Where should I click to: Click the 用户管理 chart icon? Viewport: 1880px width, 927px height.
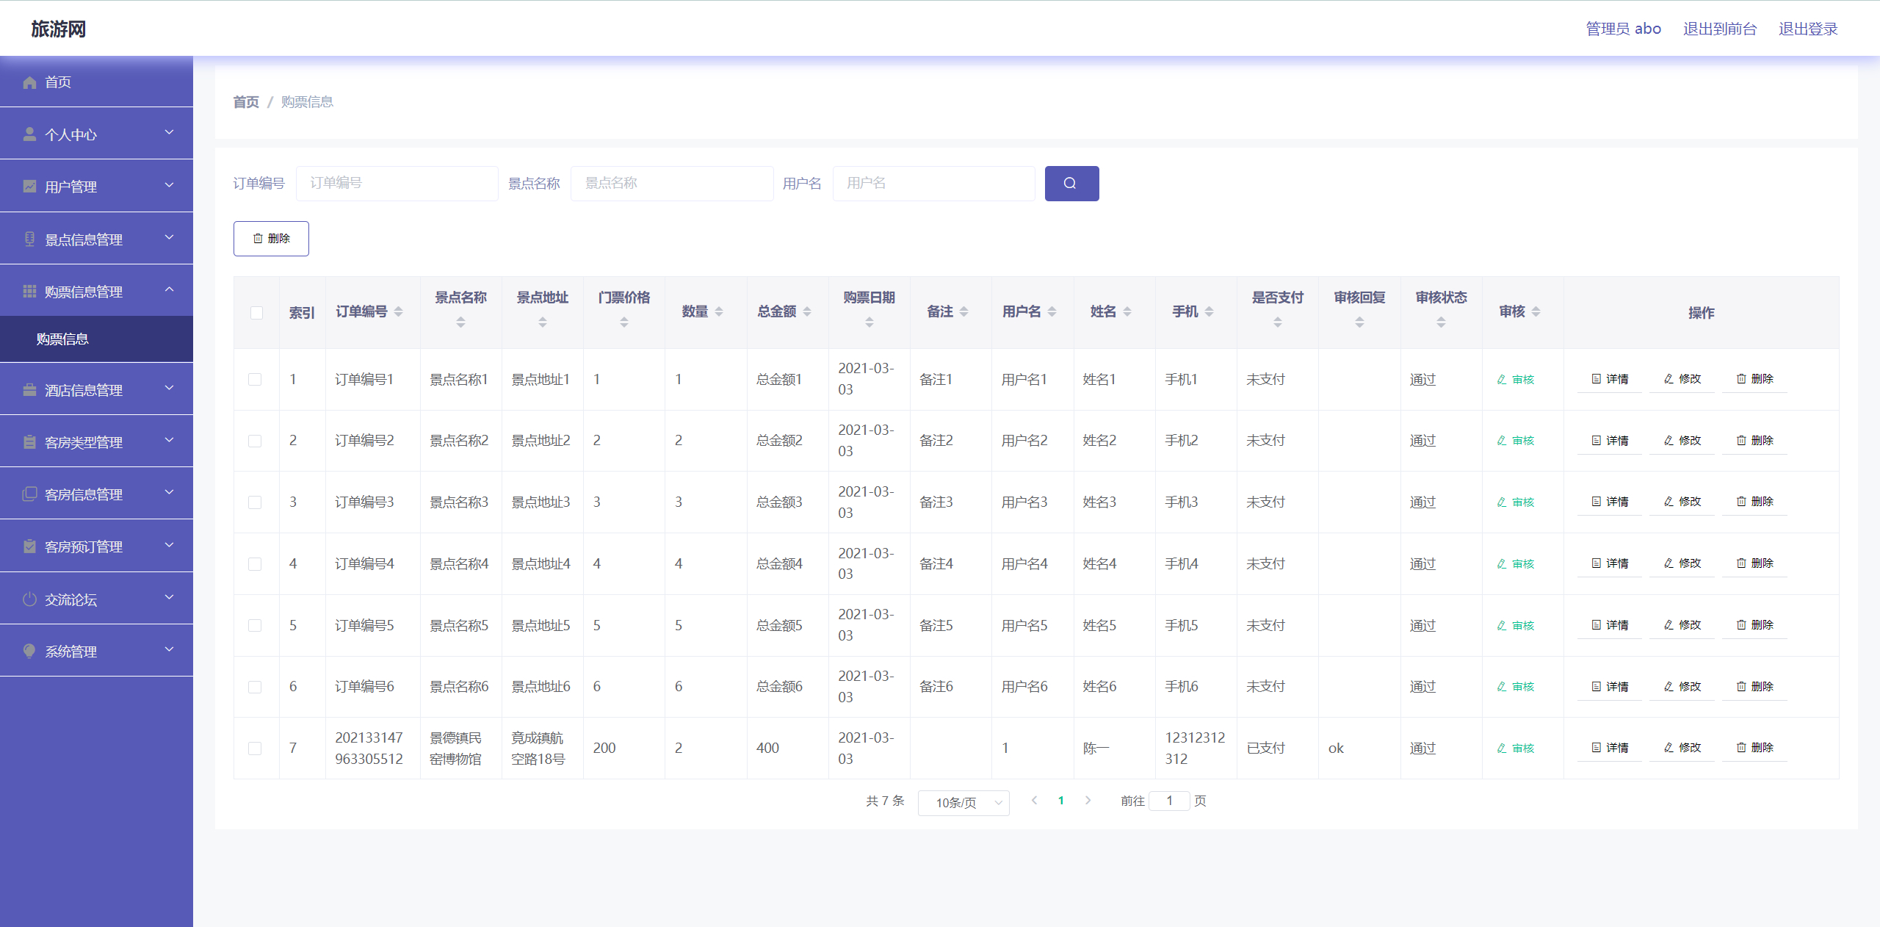(x=29, y=187)
